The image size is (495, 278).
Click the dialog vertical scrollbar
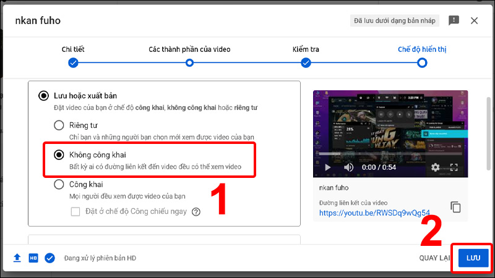click(488, 134)
